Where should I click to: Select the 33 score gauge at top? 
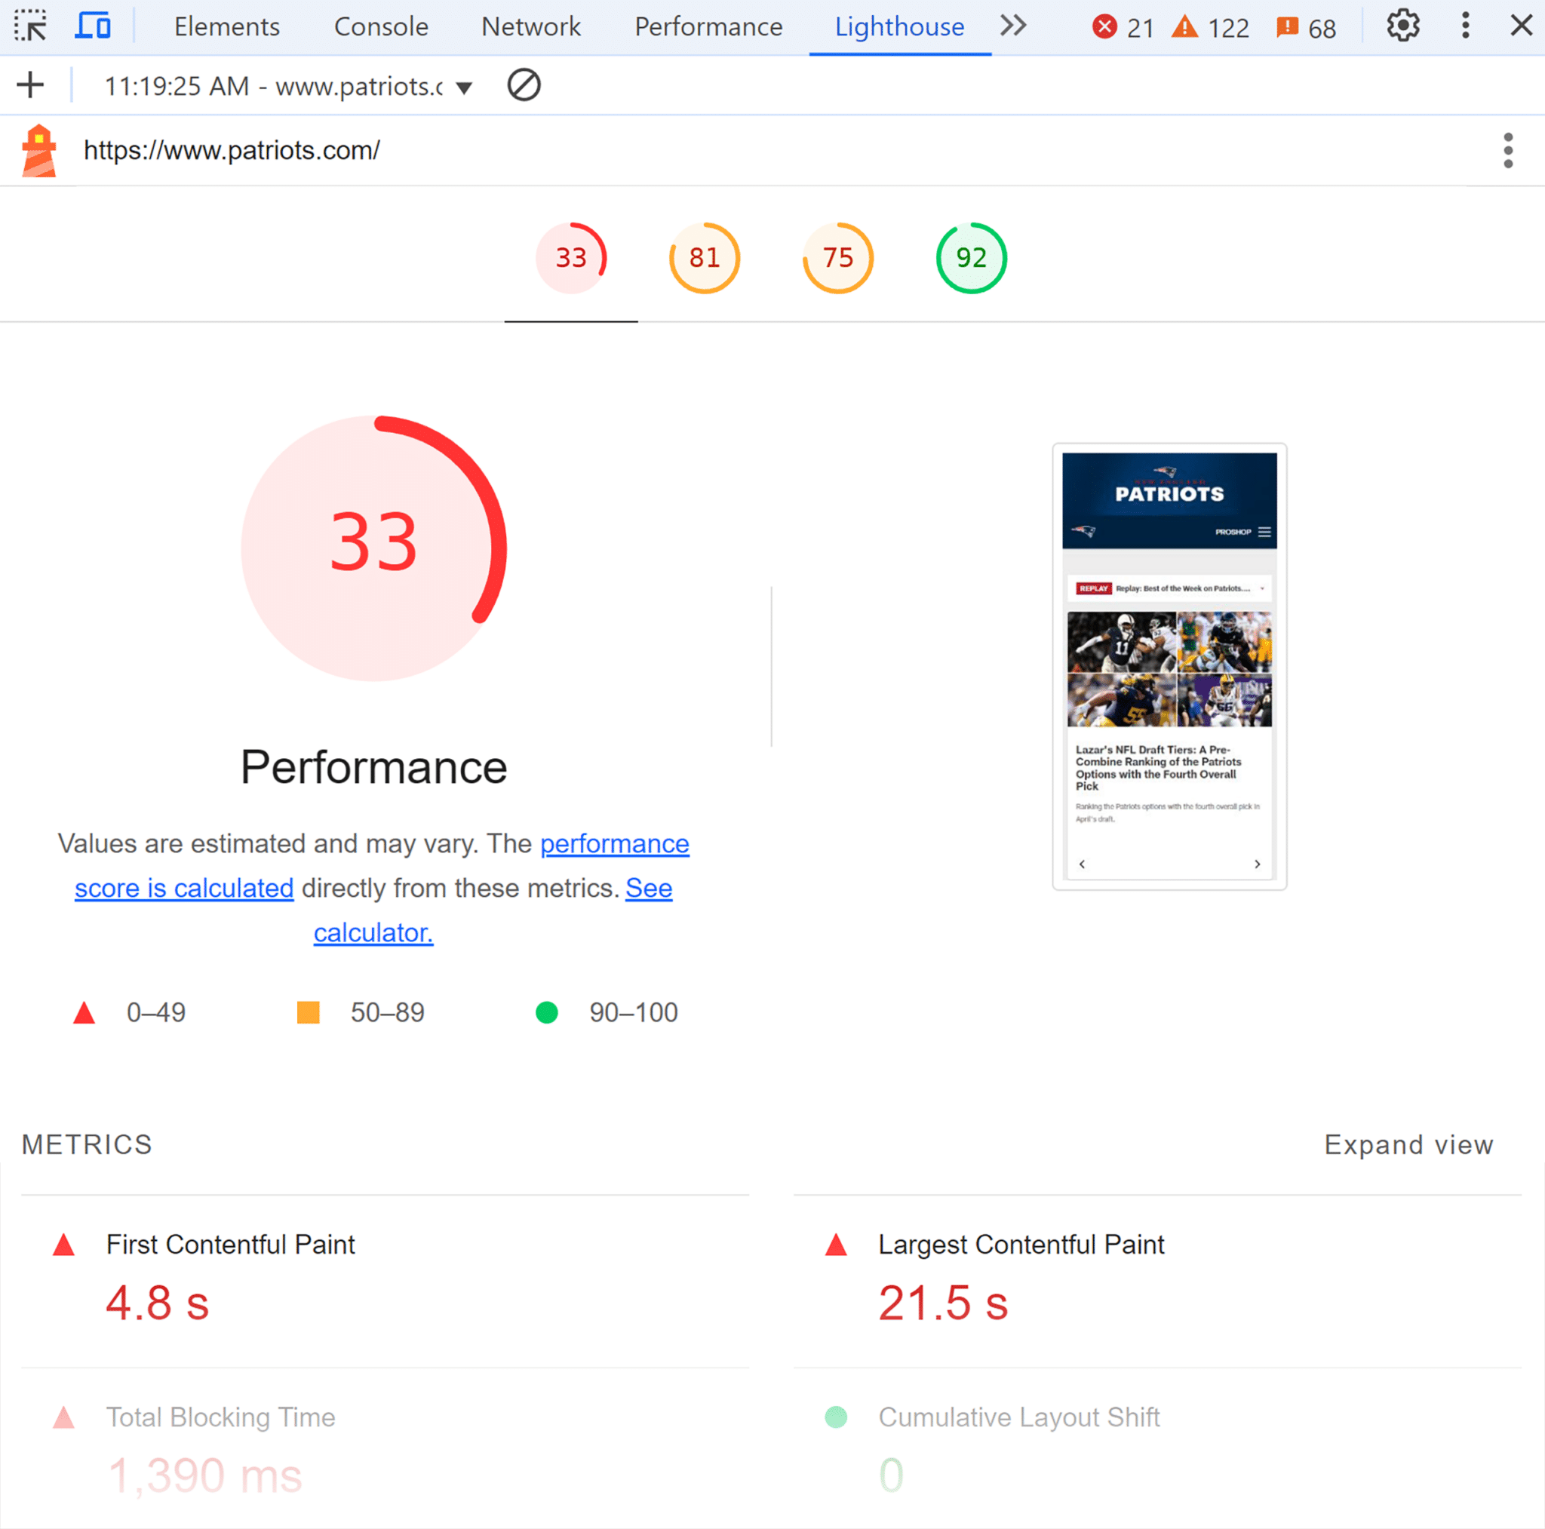tap(571, 257)
